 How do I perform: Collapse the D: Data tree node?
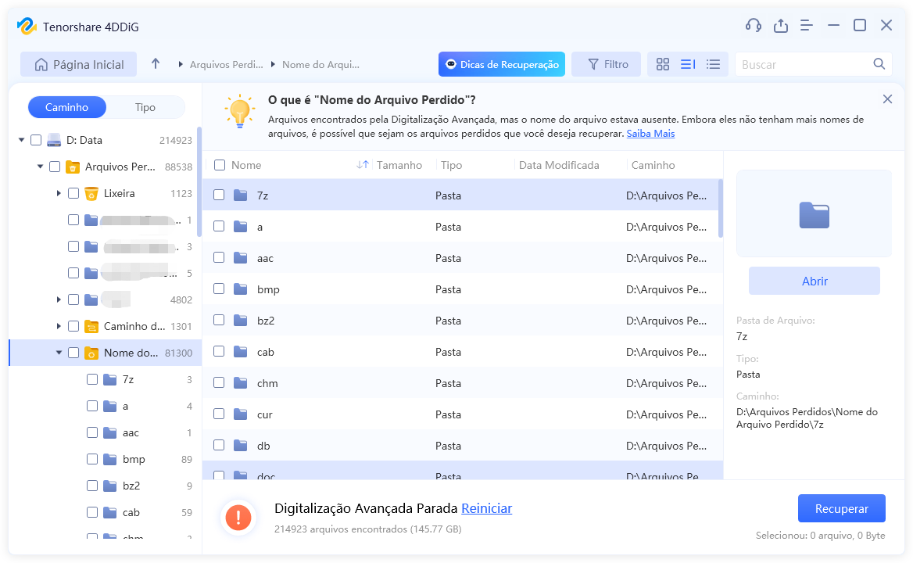[x=21, y=141]
